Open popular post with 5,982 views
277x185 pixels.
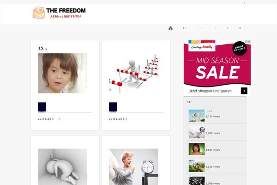click(197, 132)
